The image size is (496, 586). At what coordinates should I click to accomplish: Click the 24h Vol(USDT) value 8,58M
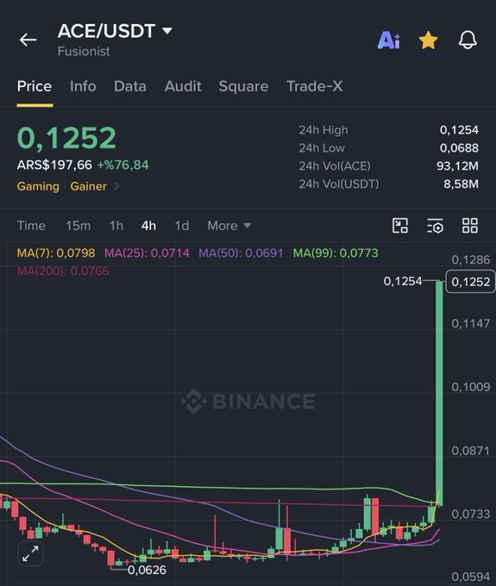[461, 184]
